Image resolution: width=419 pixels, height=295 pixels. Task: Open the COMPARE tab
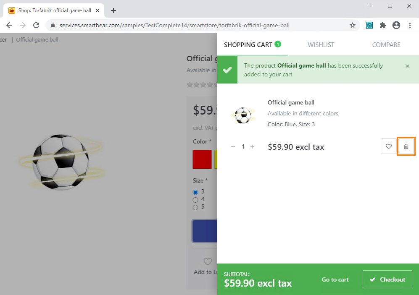click(x=386, y=44)
